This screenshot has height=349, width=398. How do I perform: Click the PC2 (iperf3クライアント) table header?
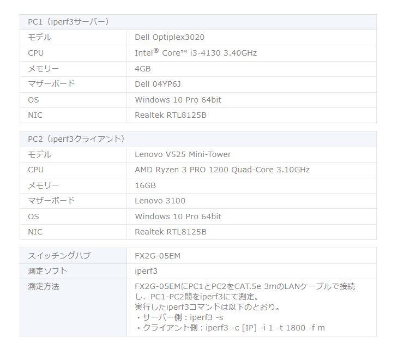point(198,139)
